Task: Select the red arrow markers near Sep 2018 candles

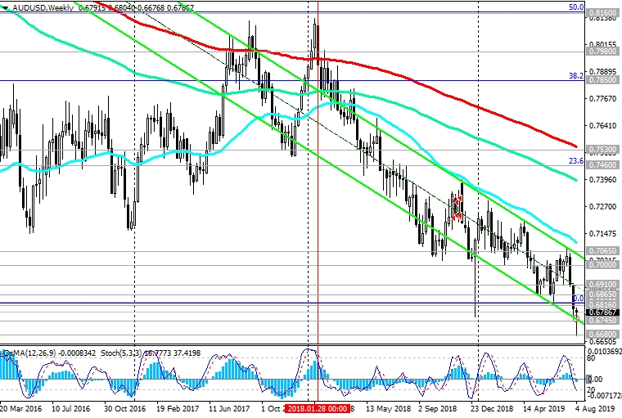Action: click(x=457, y=209)
